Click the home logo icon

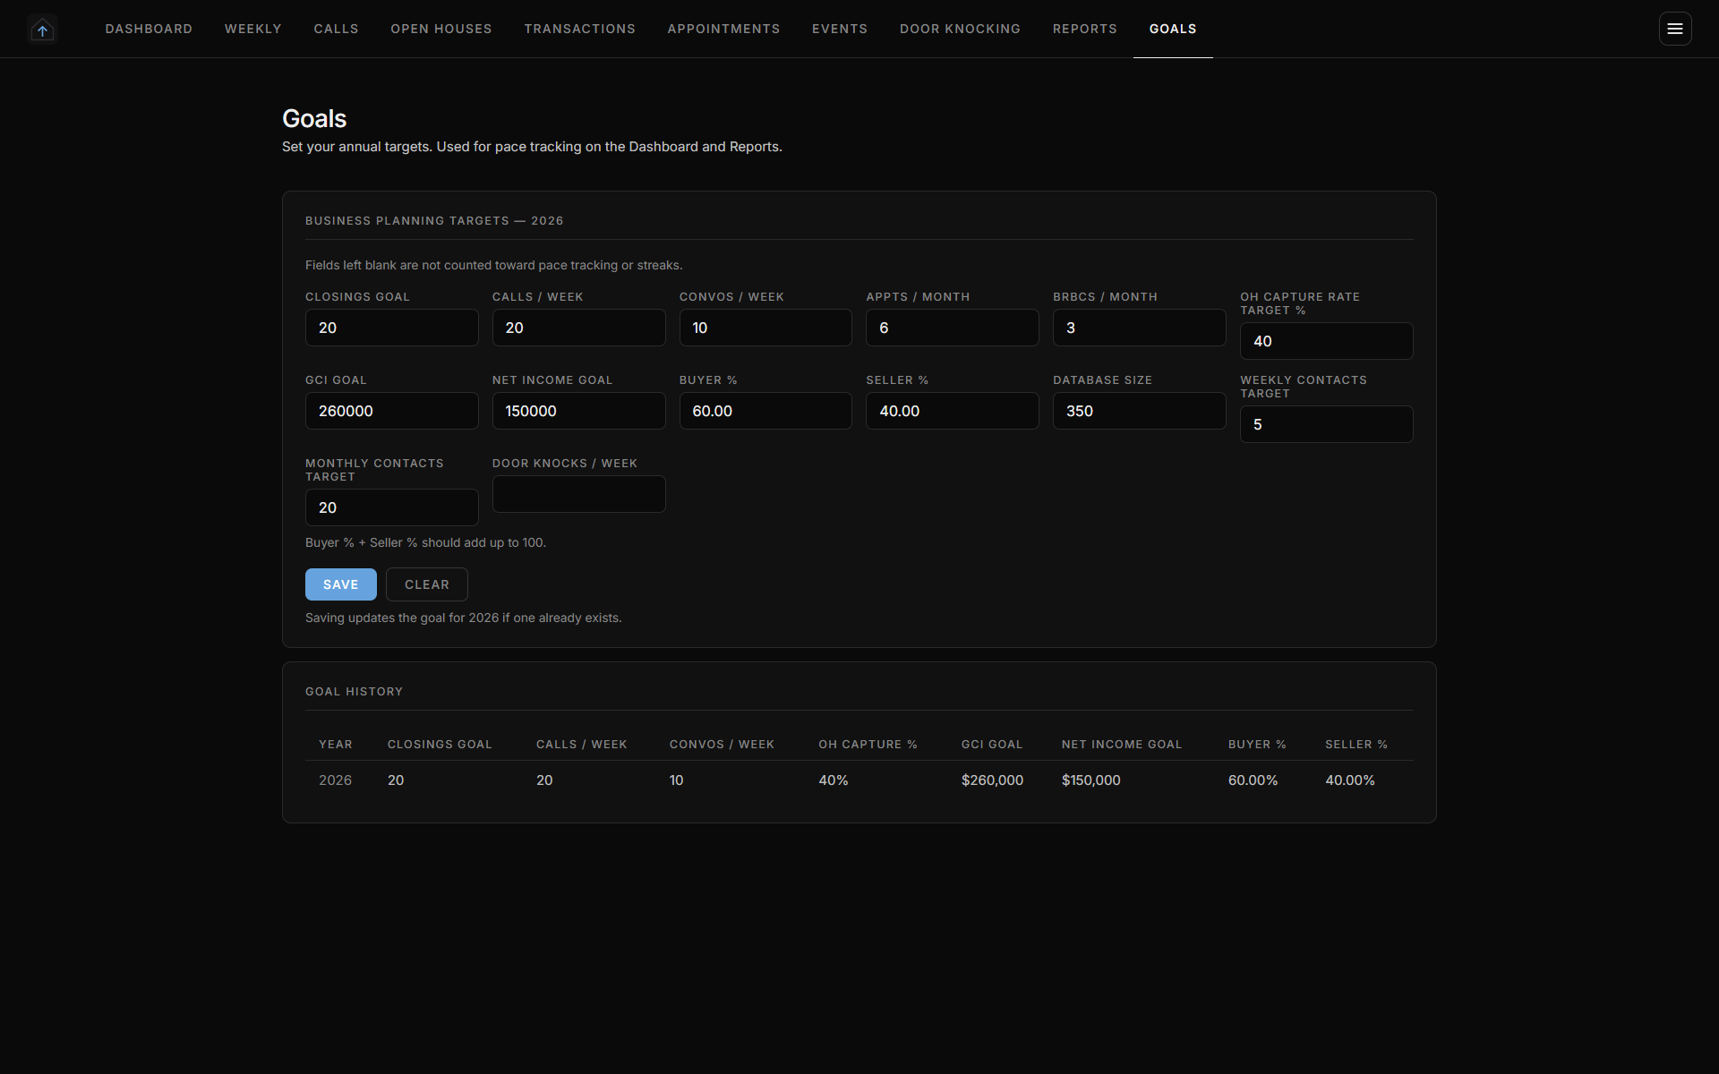tap(42, 30)
